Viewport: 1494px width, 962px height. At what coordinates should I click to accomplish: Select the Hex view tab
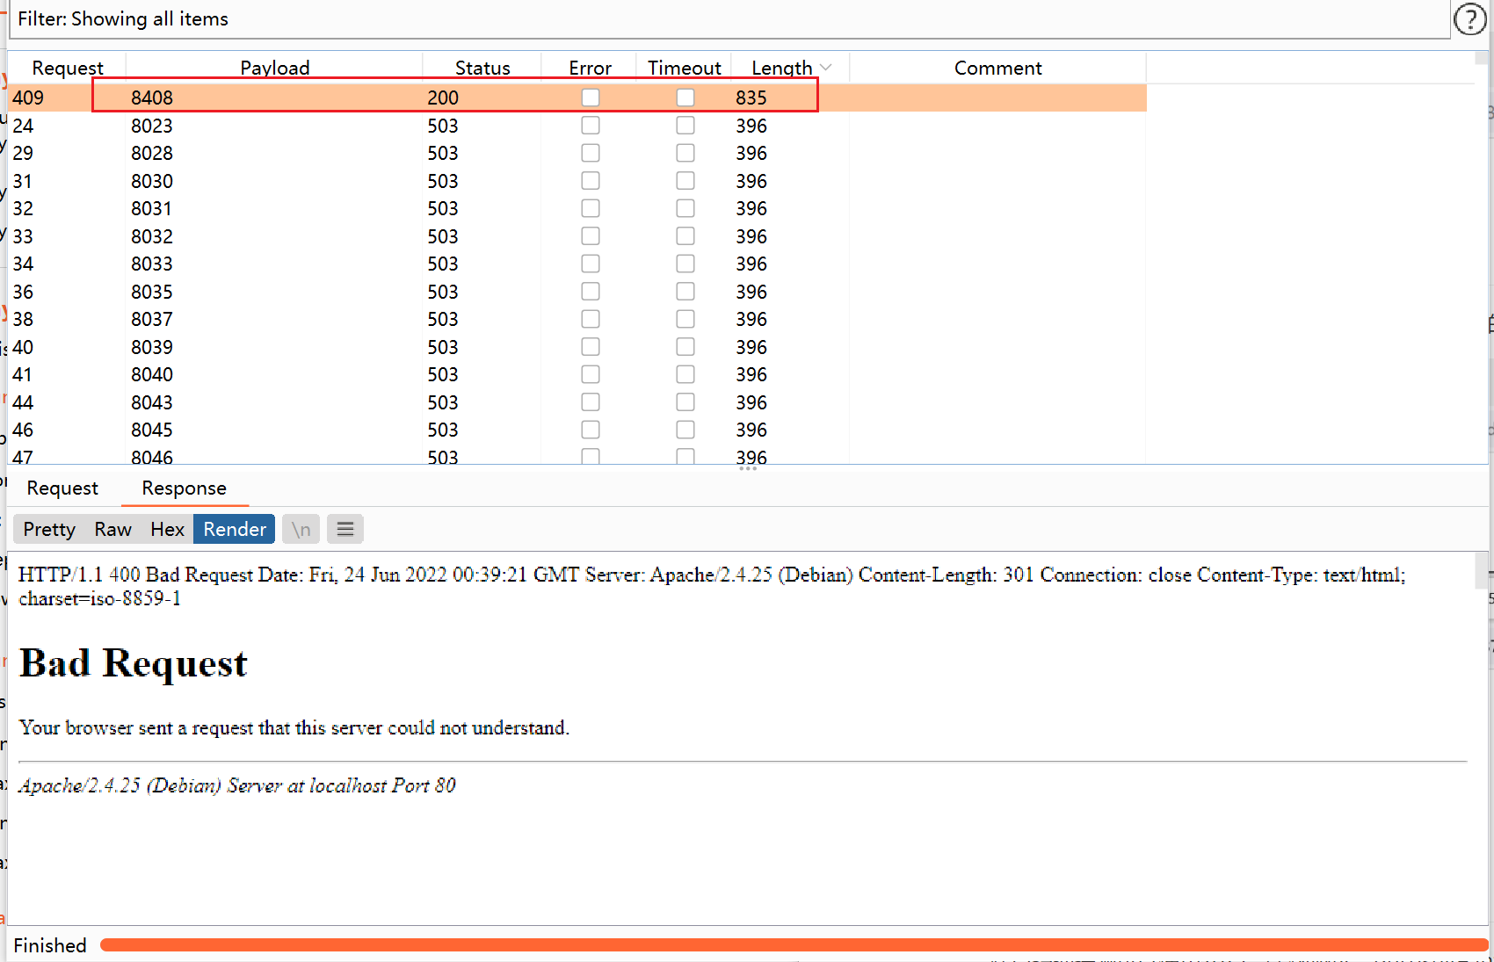tap(167, 529)
